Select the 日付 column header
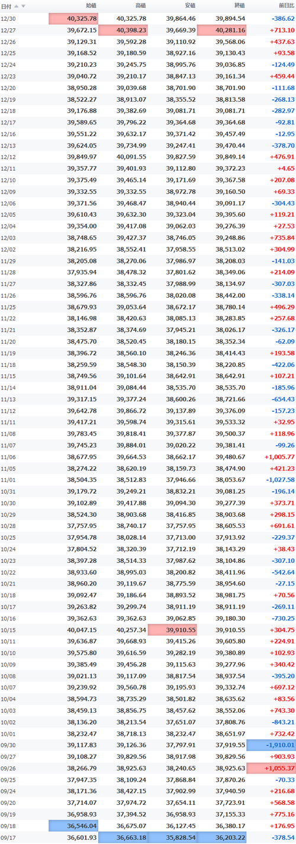Screen dimensions: 296x844 click(x=5, y=6)
